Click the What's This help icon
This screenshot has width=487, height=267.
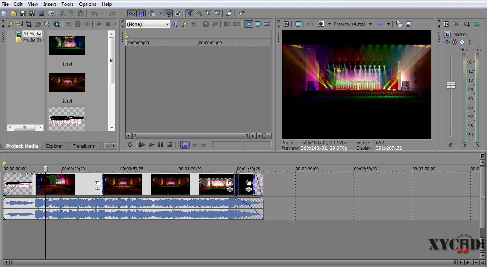tap(241, 13)
